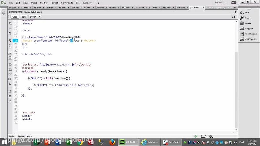The width and height of the screenshot is (260, 146).
Task: Click the Recent Snippets icon
Action: coord(10,79)
